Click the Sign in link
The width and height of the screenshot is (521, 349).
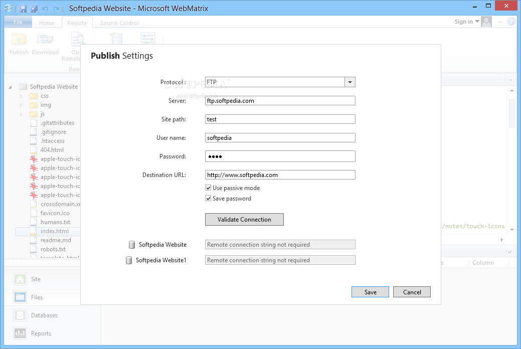coord(463,22)
